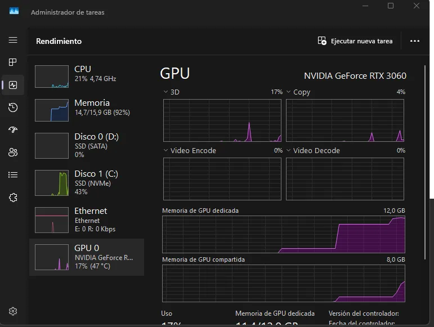This screenshot has height=327, width=434.
Task: Open the Copy engine graph dropdown
Action: tap(288, 92)
